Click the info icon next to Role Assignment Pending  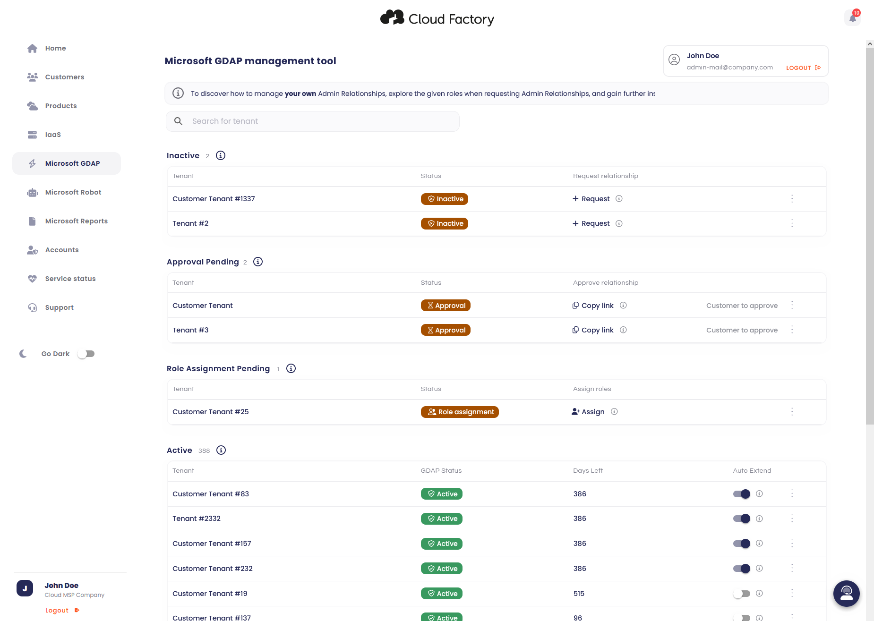point(291,368)
